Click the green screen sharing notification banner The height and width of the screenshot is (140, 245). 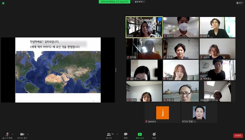pyautogui.click(x=115, y=2)
